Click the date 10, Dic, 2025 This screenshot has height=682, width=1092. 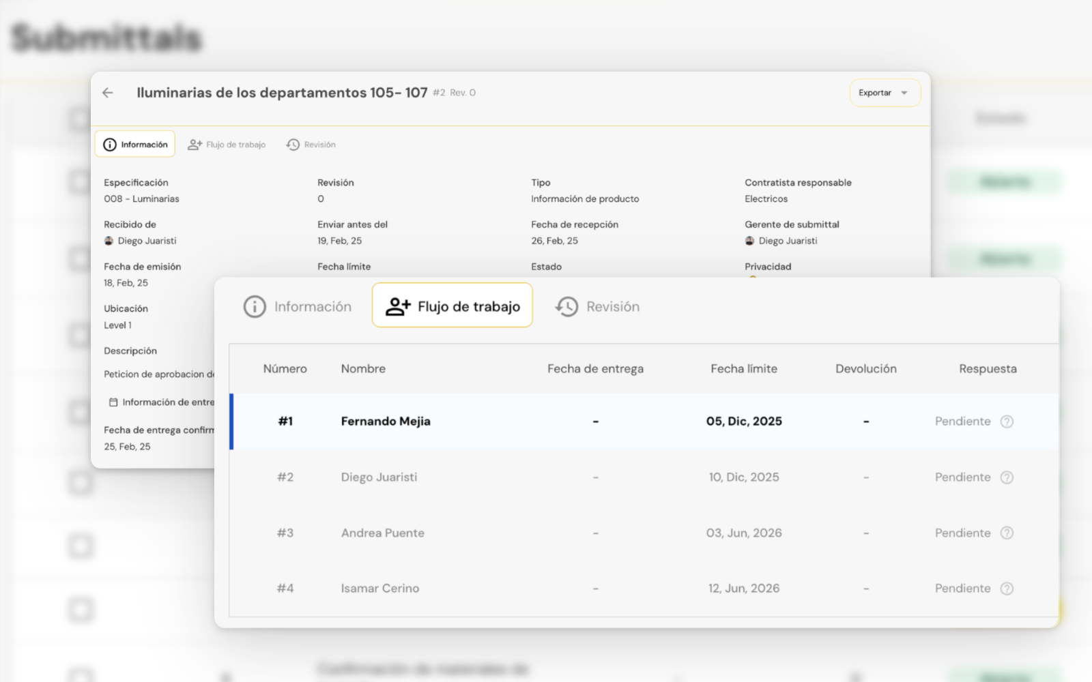coord(744,477)
